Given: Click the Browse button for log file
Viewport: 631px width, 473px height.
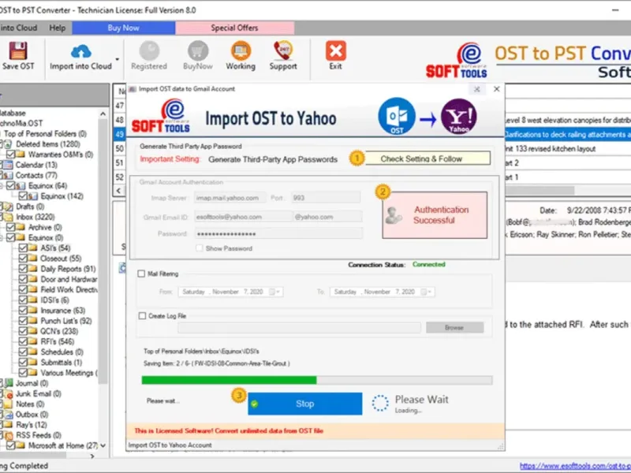Looking at the screenshot, I should tap(455, 328).
